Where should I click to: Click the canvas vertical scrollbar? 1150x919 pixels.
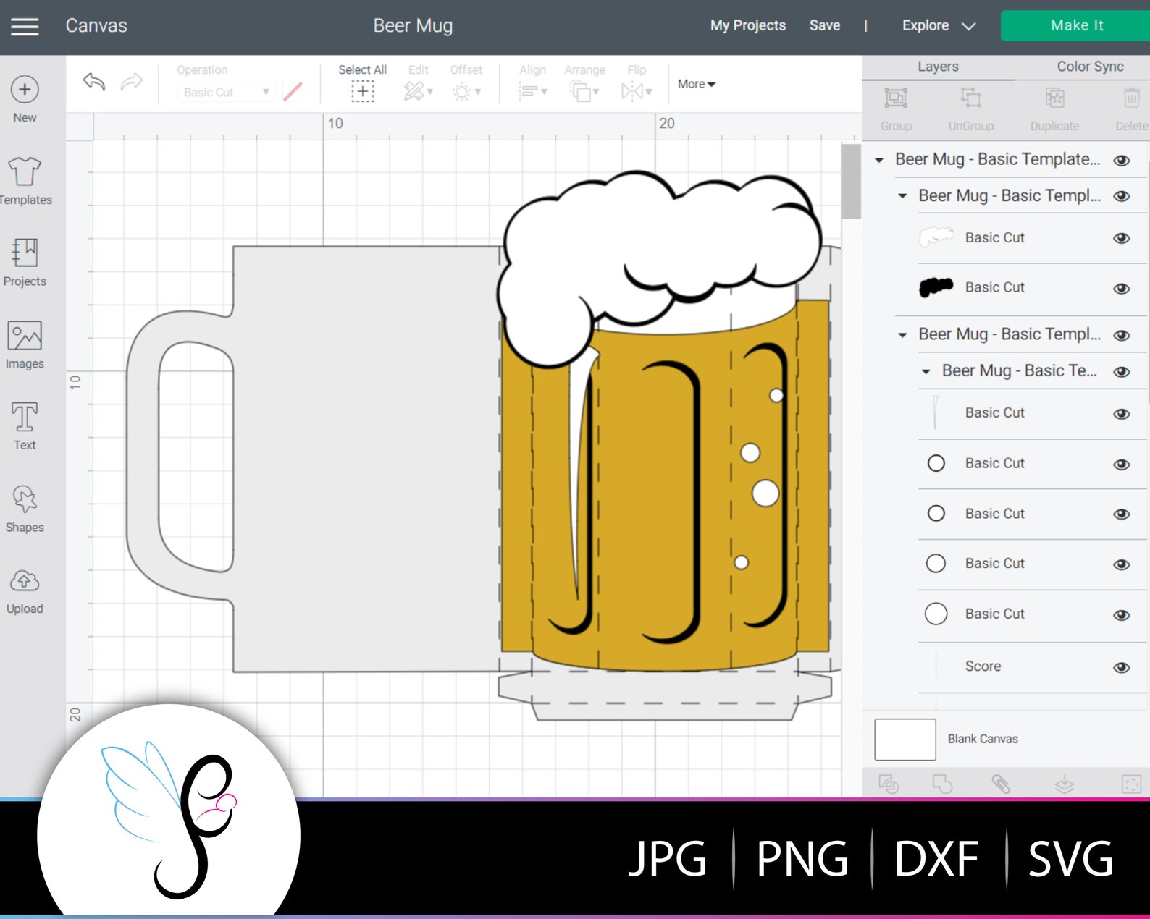tap(851, 181)
